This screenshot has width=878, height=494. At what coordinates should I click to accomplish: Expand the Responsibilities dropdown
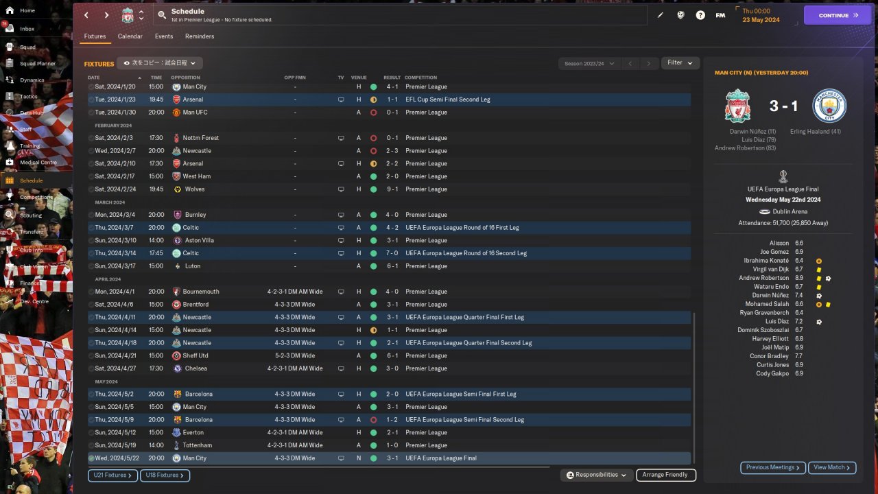(596, 475)
